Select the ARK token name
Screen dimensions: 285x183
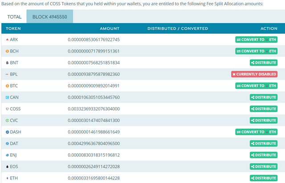[14, 40]
